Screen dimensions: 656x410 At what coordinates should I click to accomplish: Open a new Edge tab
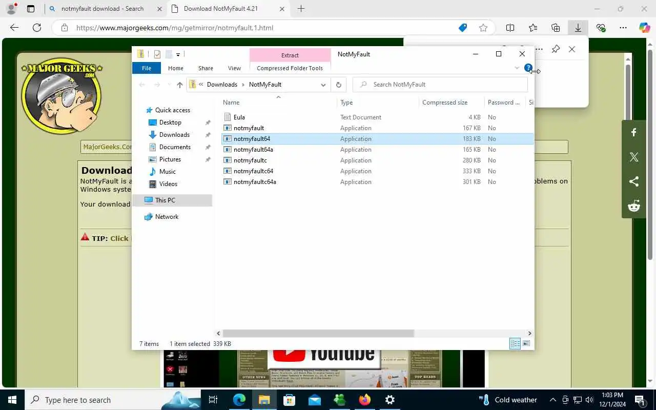click(301, 9)
